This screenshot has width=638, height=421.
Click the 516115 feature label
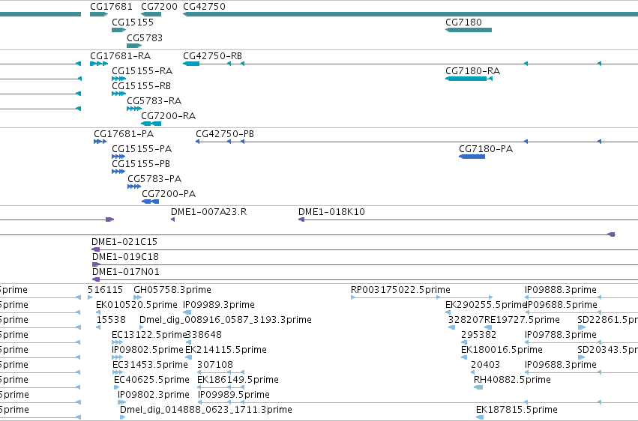tap(106, 290)
